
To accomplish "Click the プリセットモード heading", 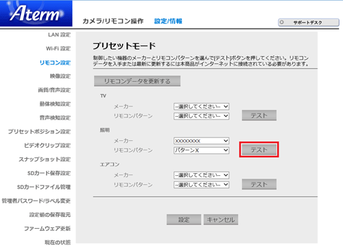I will click(124, 46).
